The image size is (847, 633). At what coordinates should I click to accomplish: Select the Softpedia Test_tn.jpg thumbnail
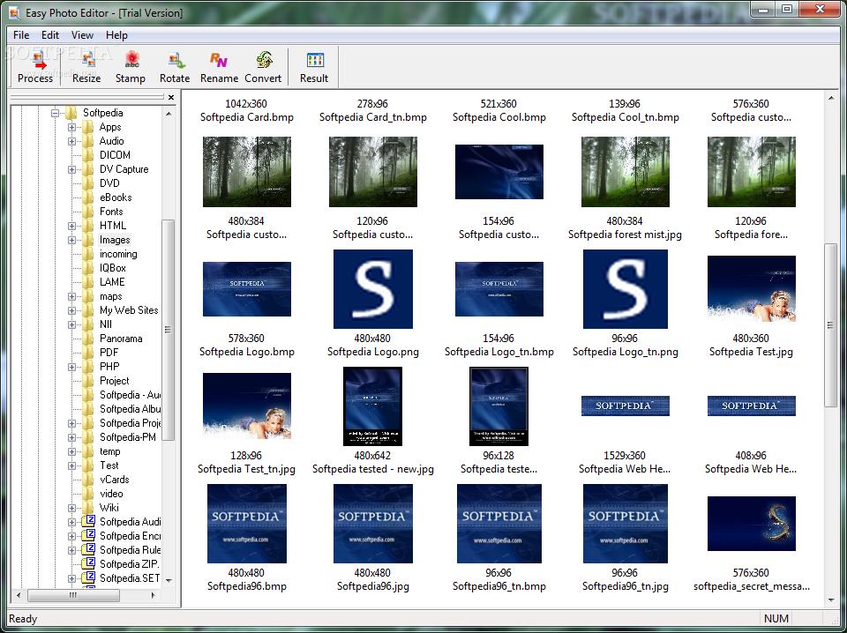pyautogui.click(x=247, y=406)
